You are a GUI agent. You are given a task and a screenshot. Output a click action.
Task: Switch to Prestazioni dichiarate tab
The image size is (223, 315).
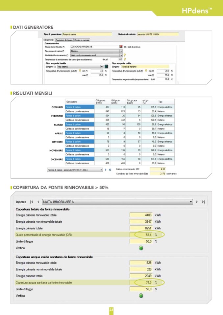point(64,40)
